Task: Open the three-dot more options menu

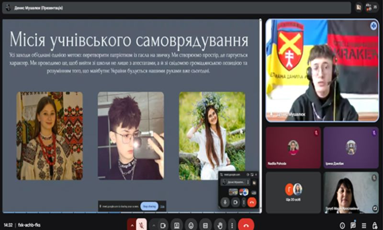Action: 232,225
